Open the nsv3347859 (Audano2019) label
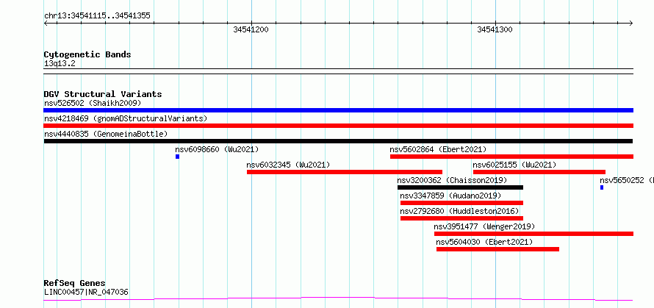Screen dimensions: 654x308 tap(450, 196)
